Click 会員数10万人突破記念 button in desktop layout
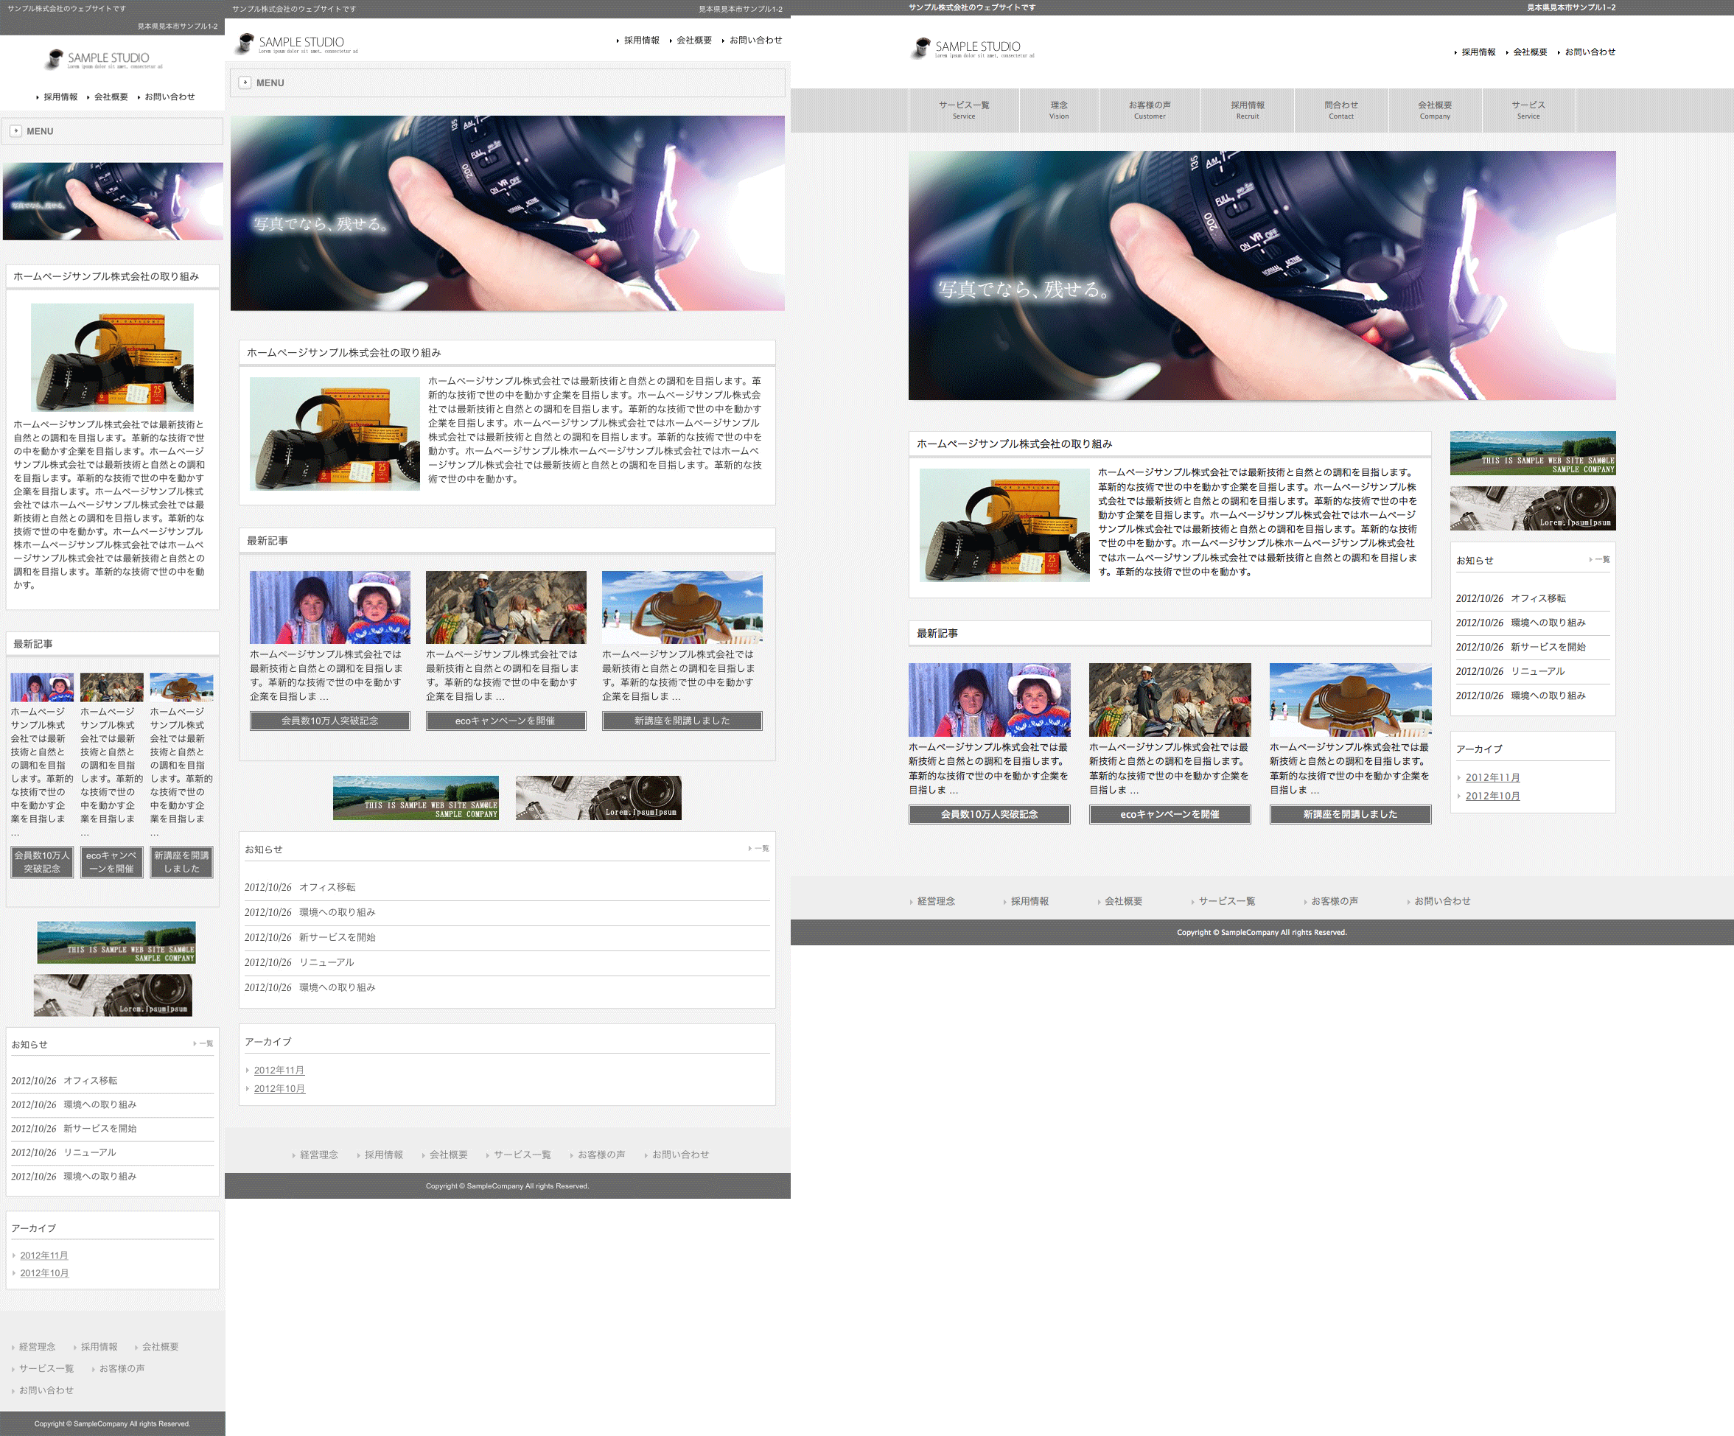The width and height of the screenshot is (1734, 1436). tap(988, 814)
